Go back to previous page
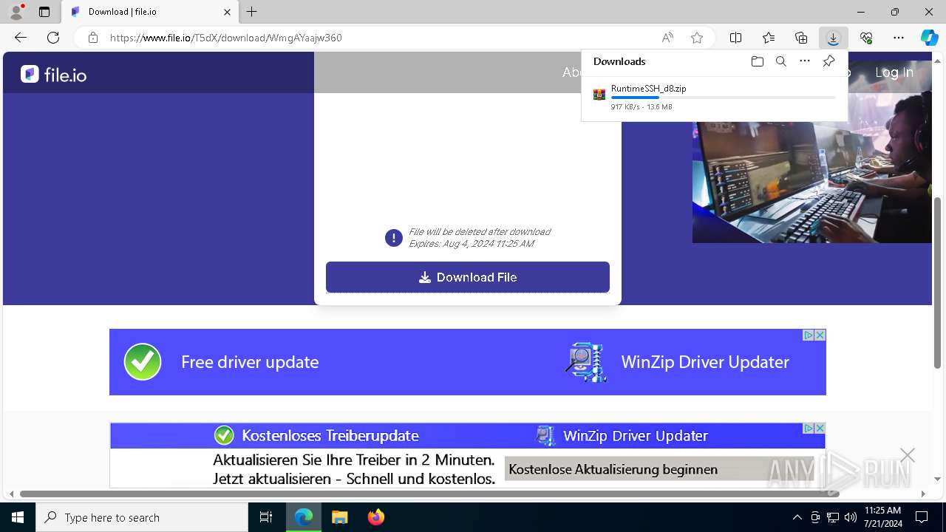The width and height of the screenshot is (946, 532). click(x=21, y=38)
